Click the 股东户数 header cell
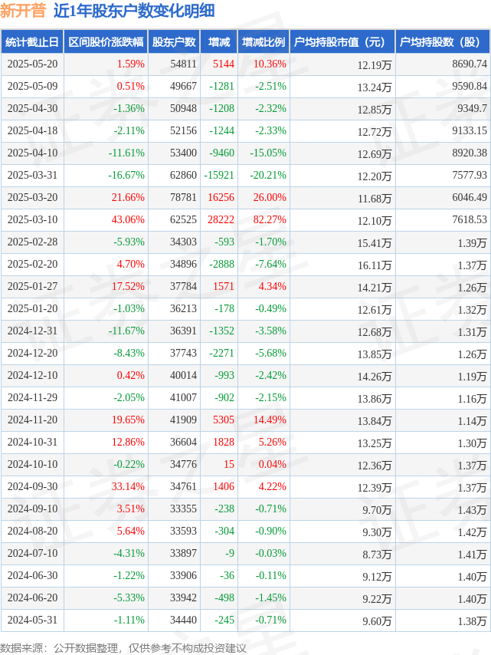Image resolution: width=491 pixels, height=655 pixels. (x=174, y=41)
